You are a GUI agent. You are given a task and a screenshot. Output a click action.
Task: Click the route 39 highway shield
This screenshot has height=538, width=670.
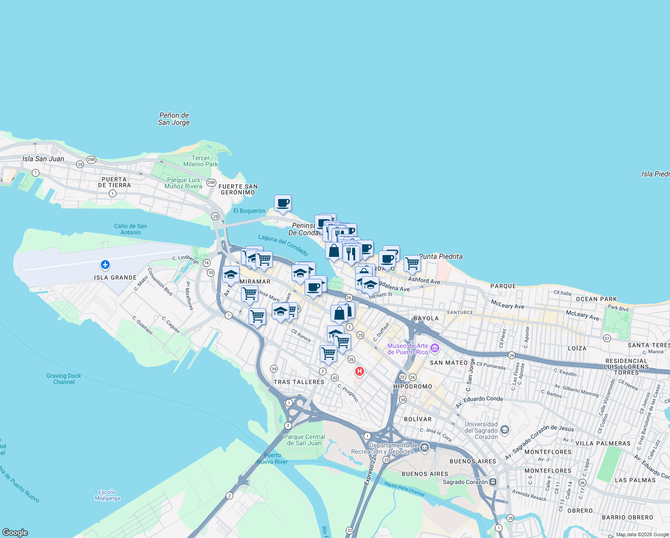pyautogui.click(x=274, y=369)
